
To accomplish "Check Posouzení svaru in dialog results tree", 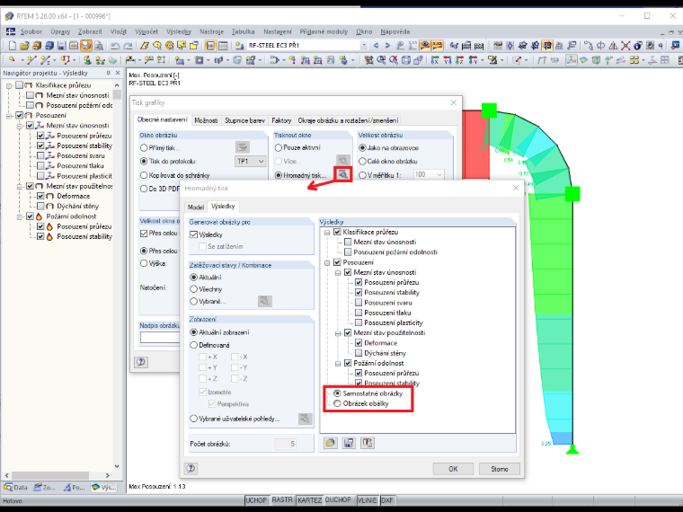I will 359,303.
